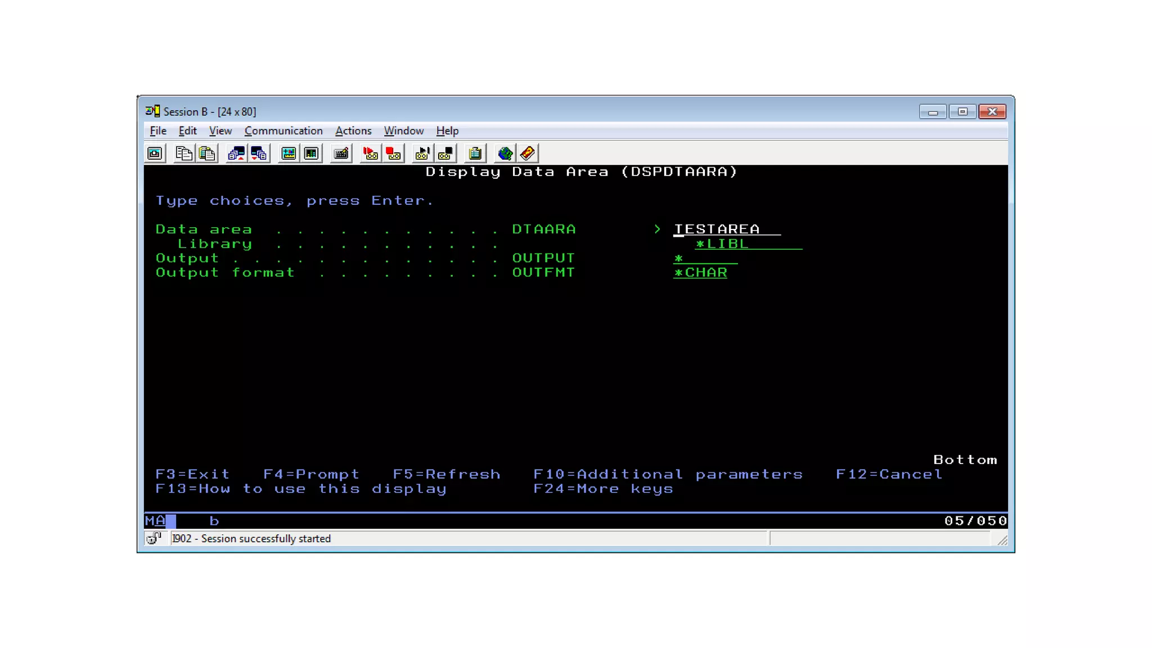Click F12=Cancel key label
The height and width of the screenshot is (648, 1152).
889,474
